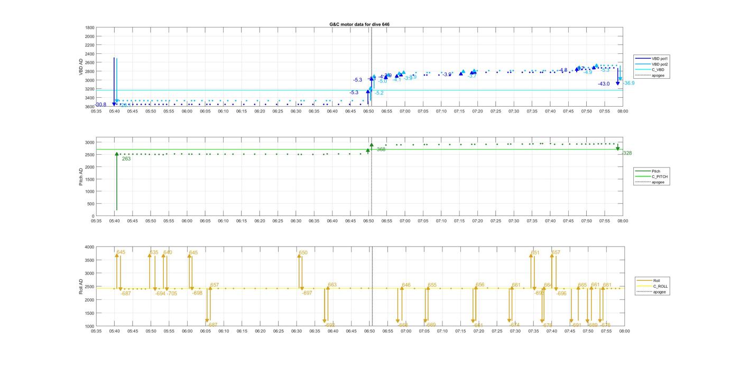Click the '-4.8' label in VBD plot
Viewport: 740px width, 366px height.
563,70
